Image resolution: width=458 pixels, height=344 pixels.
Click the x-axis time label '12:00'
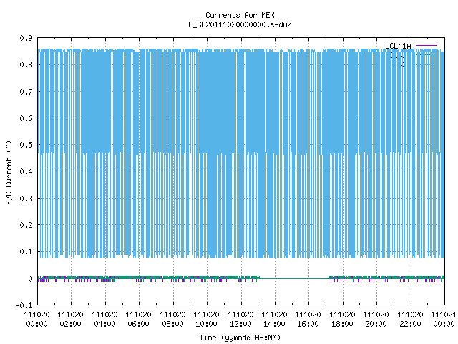(240, 324)
